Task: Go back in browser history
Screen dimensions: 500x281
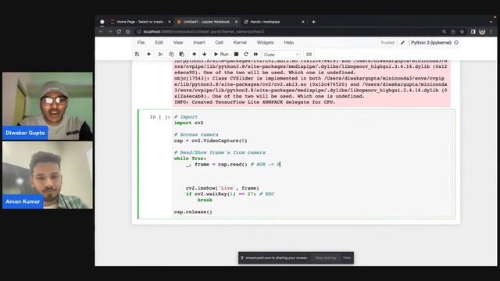Action: (x=101, y=31)
